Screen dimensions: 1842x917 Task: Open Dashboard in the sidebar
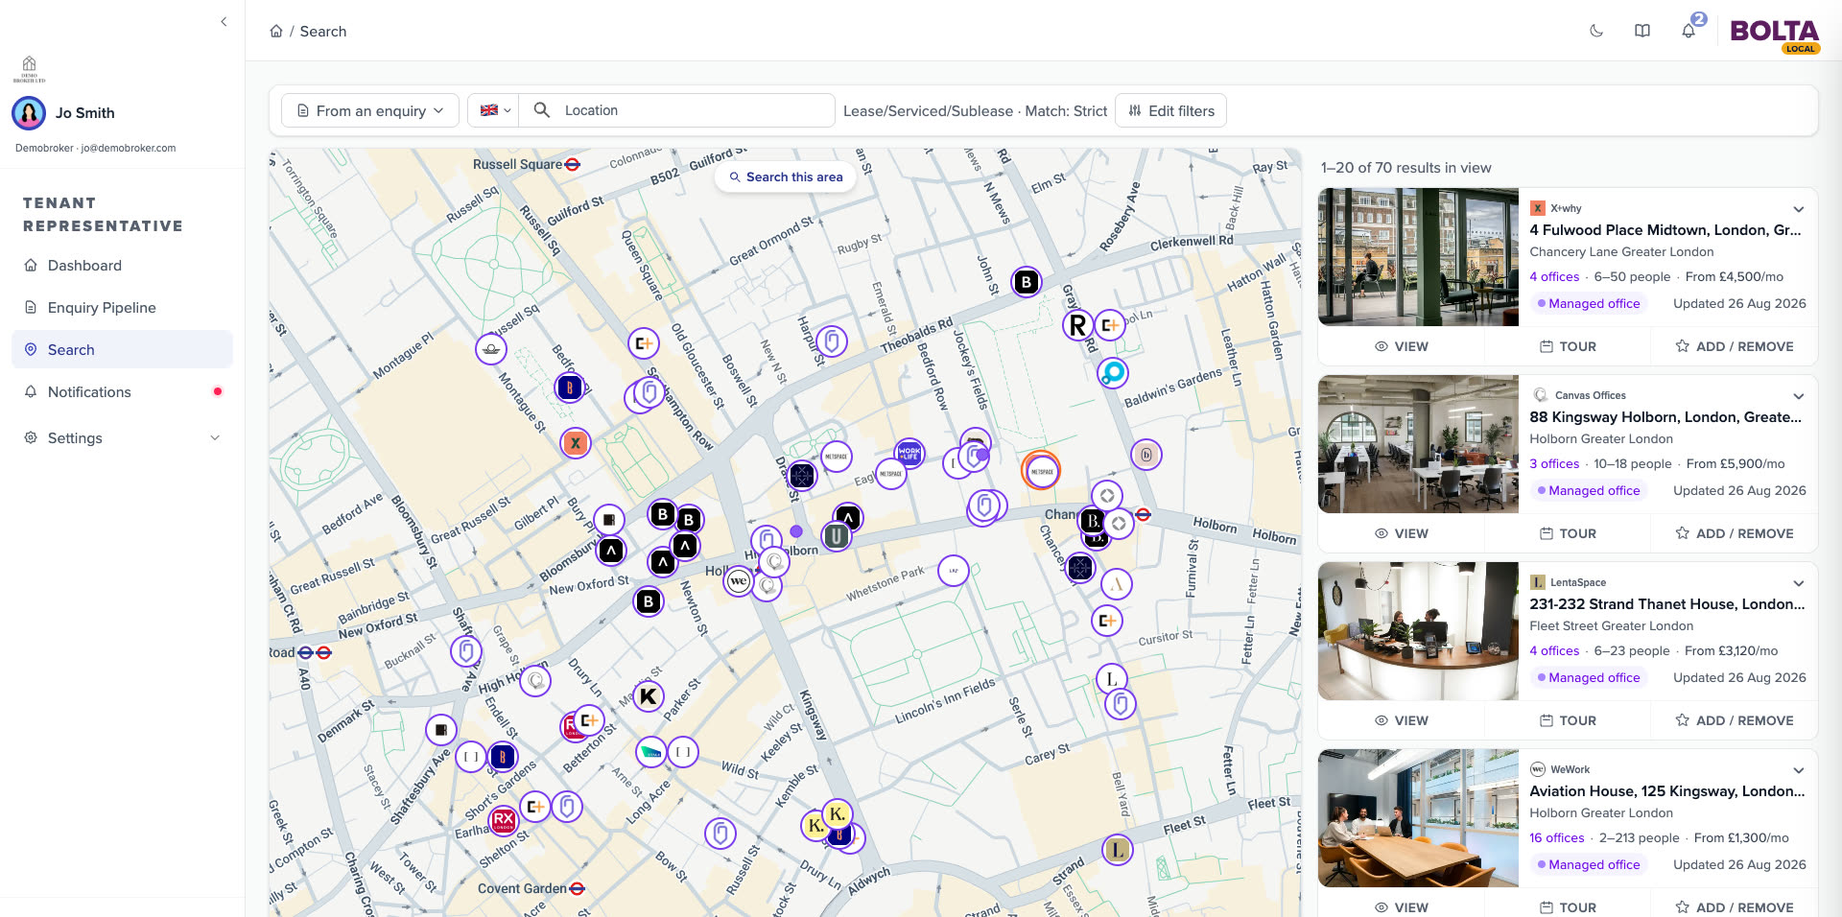tap(122, 266)
